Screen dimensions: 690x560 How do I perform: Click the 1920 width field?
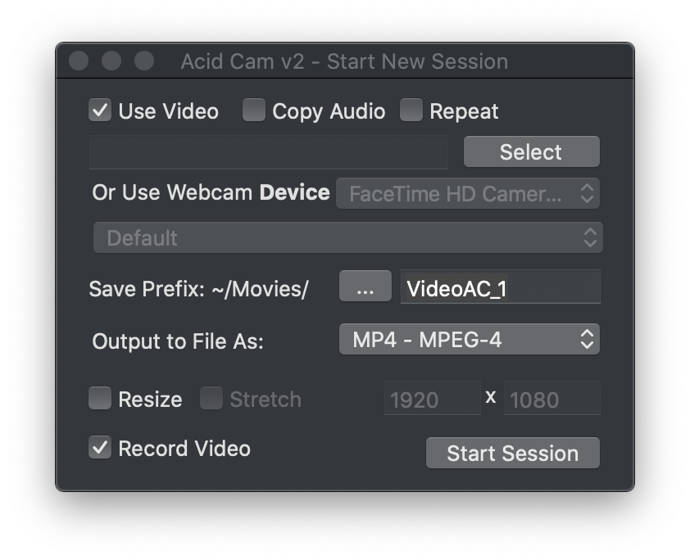point(432,400)
